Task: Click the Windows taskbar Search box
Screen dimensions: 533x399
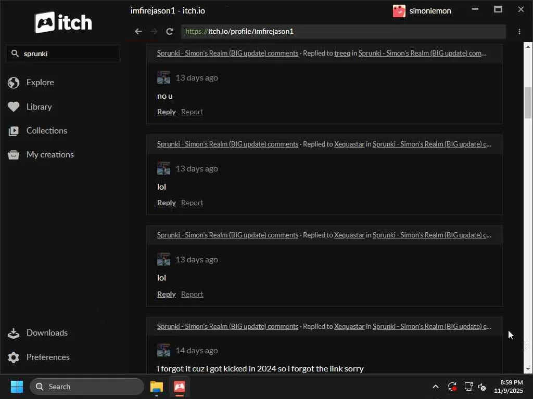Action: pos(87,387)
